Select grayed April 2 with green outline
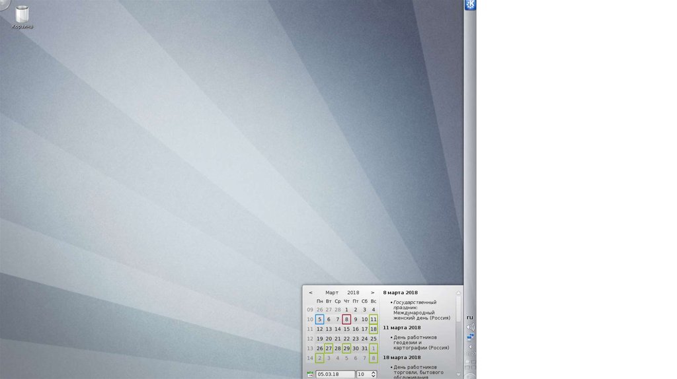This screenshot has width=677, height=379. [x=319, y=358]
